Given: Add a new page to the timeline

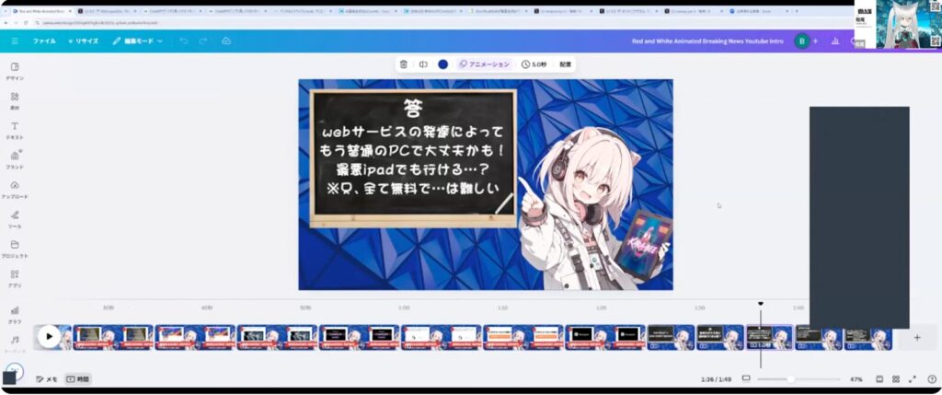Looking at the screenshot, I should pyautogui.click(x=916, y=338).
